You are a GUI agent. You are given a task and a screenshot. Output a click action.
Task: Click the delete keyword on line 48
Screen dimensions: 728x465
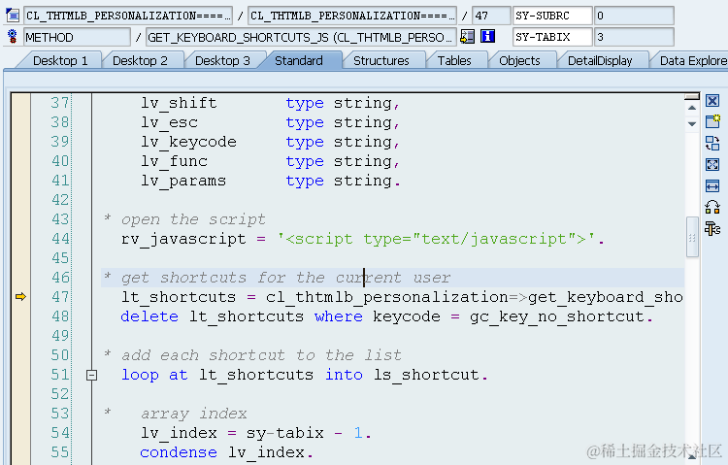click(x=149, y=316)
